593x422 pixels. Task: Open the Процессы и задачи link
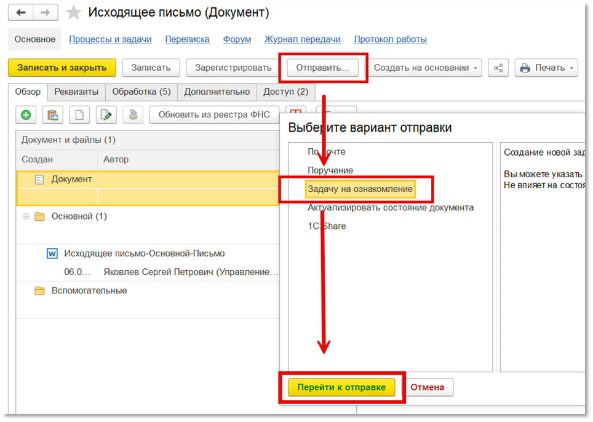point(110,39)
